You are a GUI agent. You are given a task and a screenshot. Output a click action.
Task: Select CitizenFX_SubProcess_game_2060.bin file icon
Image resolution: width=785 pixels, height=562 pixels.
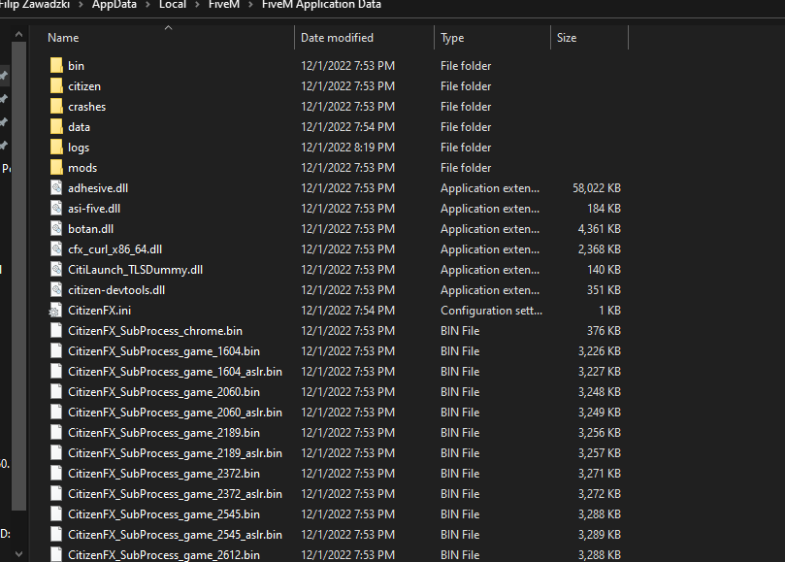(56, 392)
